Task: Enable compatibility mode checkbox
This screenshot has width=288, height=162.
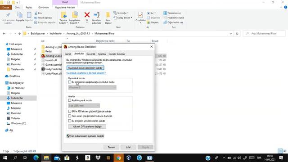Action: pos(70,82)
